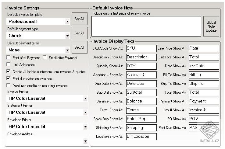
Task: Uncheck Create / Update customers from invoices
Action: tap(8, 71)
